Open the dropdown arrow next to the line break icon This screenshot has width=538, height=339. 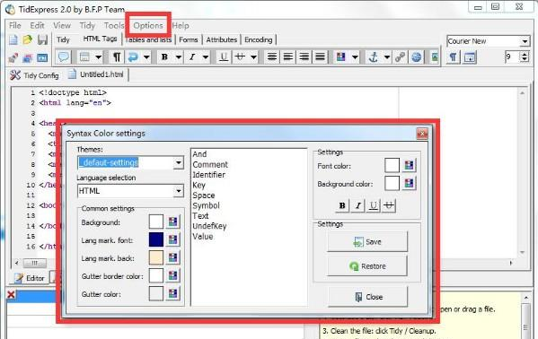(x=146, y=56)
